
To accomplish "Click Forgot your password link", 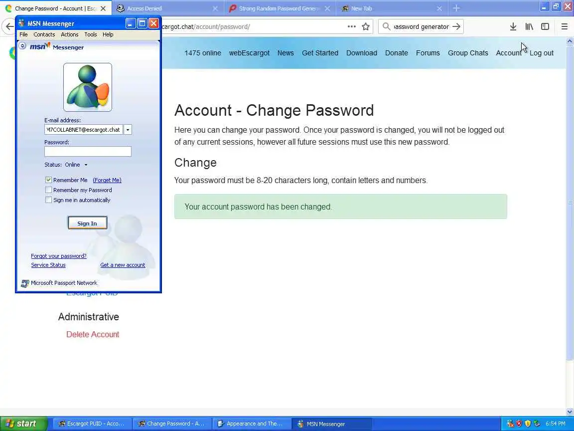I will click(59, 256).
